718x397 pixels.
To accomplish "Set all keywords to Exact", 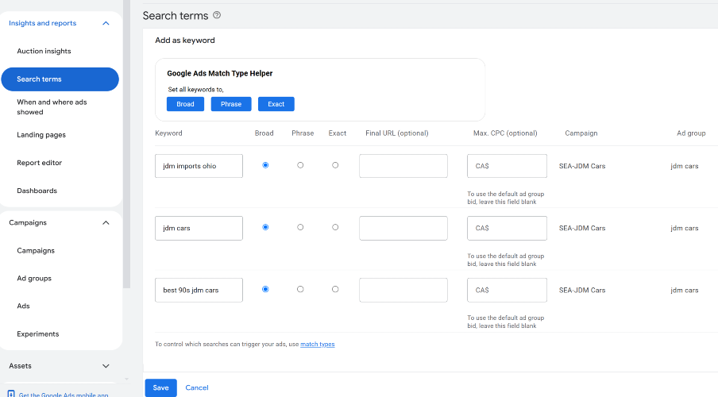I will point(276,104).
